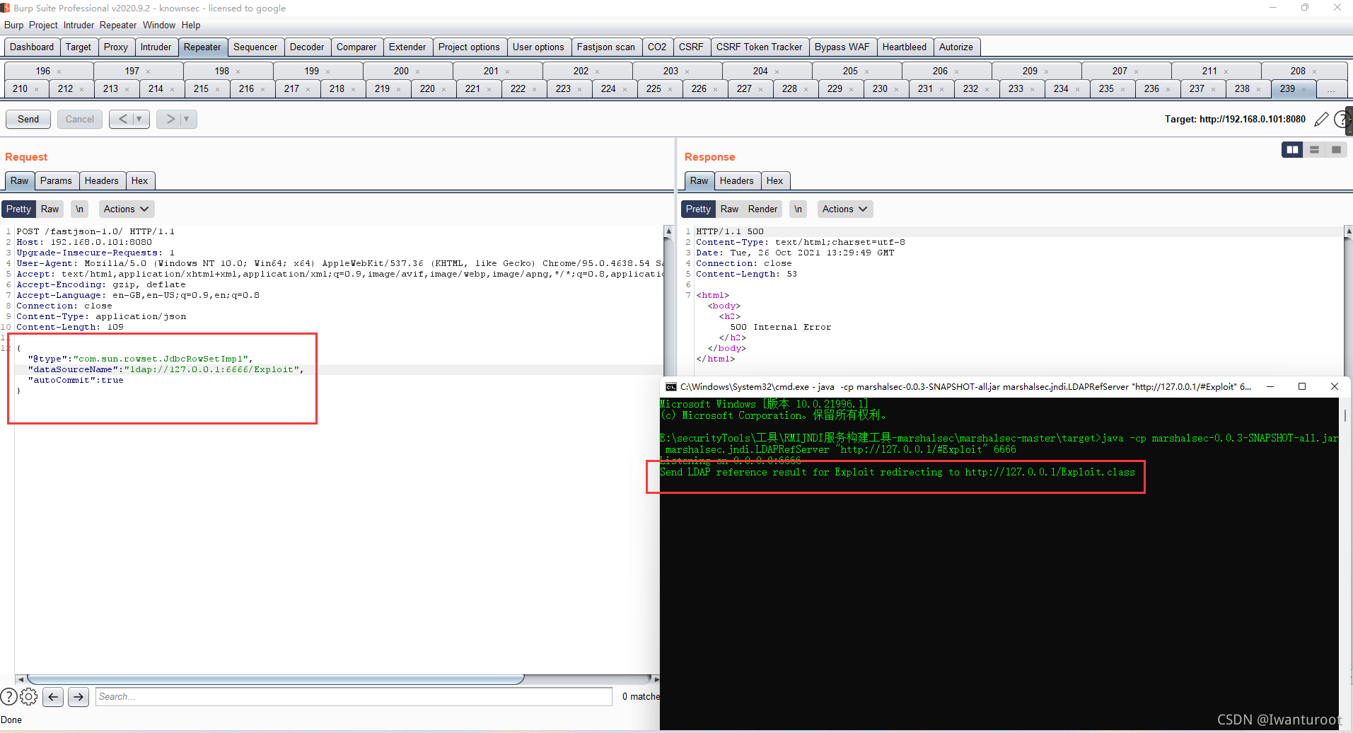Open response Actions dropdown
The image size is (1353, 733).
click(x=845, y=209)
